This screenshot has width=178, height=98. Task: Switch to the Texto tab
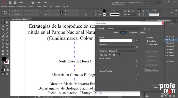point(116,32)
